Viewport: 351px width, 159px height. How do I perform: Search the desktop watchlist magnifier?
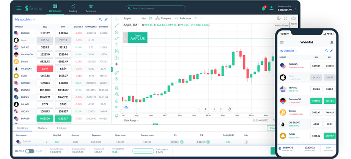coord(101,19)
